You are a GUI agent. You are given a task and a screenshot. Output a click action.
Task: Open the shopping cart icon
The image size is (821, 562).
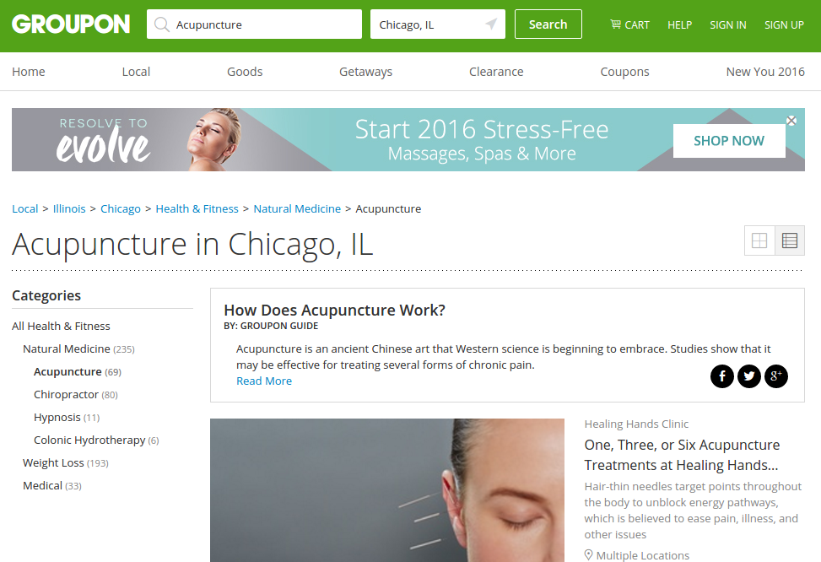616,24
